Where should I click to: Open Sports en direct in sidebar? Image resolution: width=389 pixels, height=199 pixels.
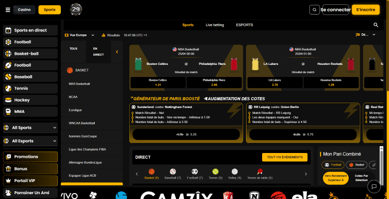[30, 31]
